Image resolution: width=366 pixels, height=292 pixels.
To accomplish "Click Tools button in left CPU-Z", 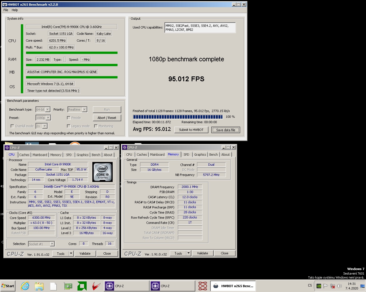I will point(61,254).
